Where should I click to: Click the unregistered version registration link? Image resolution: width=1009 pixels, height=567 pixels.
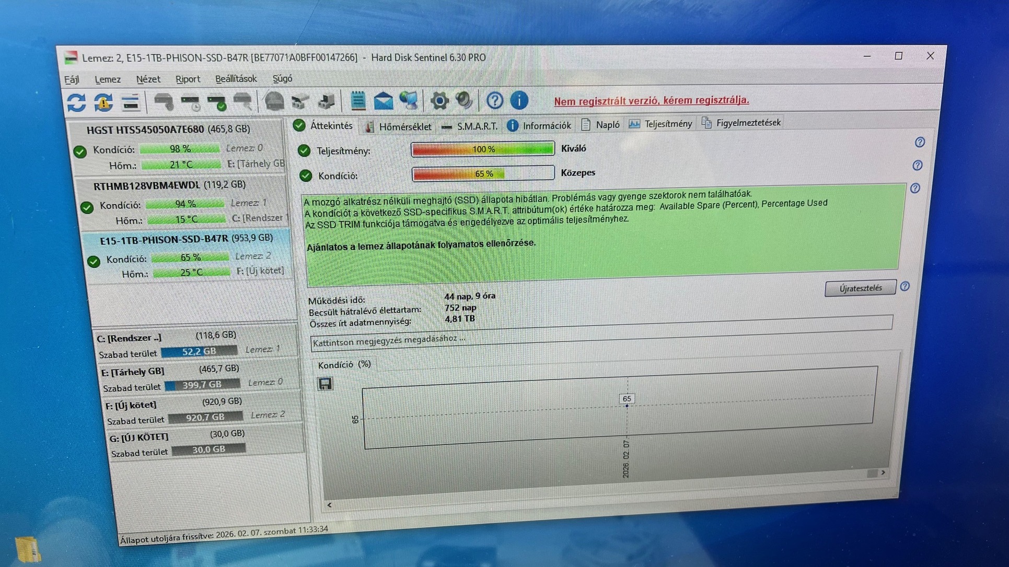pyautogui.click(x=651, y=100)
